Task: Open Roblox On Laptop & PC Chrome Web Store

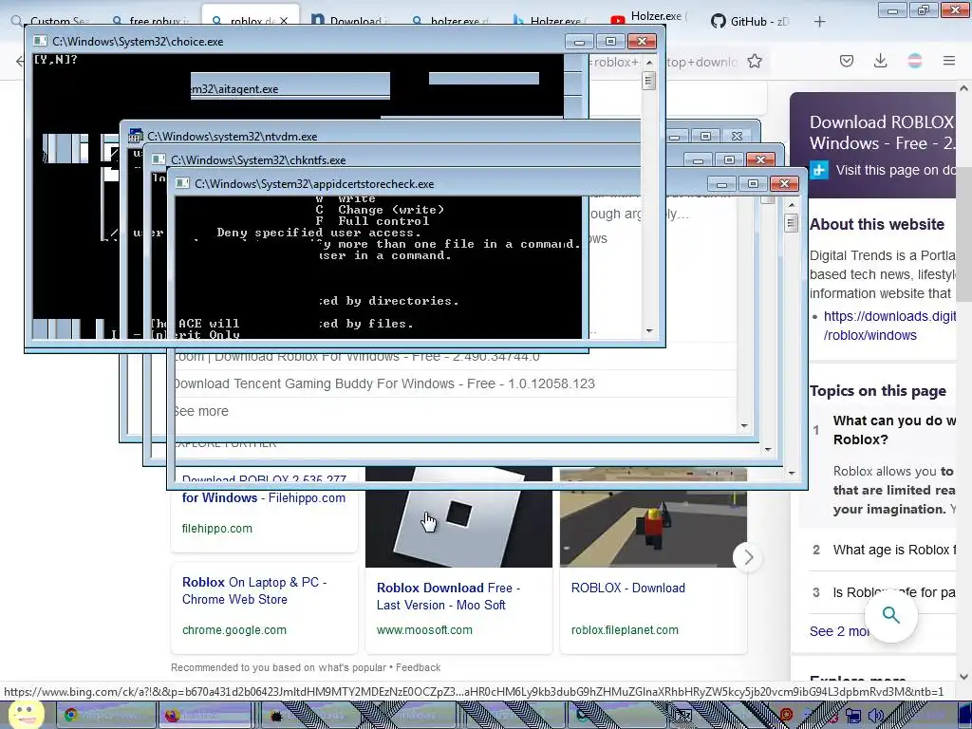Action: tap(254, 590)
